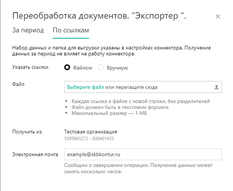Select the «Файлом» radio button
The width and height of the screenshot is (233, 191).
[67, 67]
